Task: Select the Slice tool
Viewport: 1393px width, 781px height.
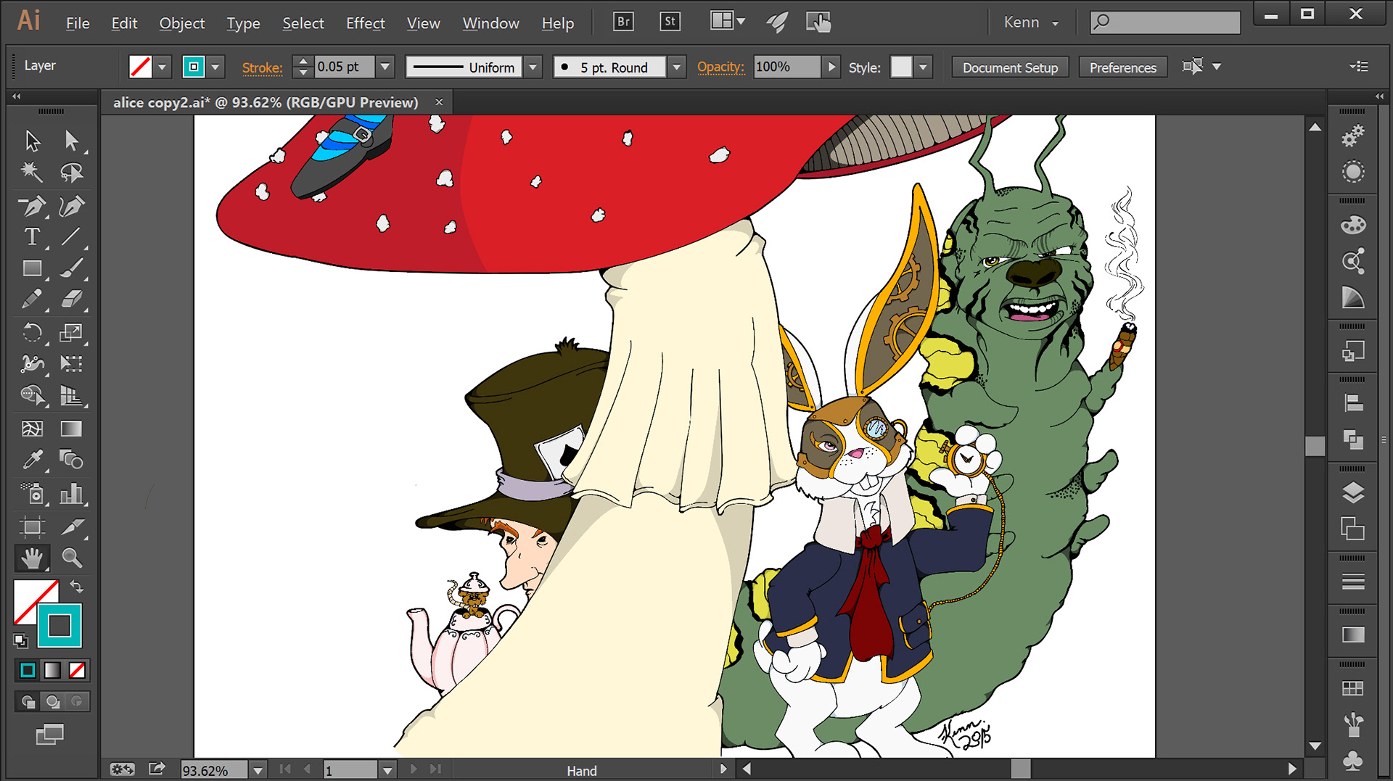Action: coord(71,526)
